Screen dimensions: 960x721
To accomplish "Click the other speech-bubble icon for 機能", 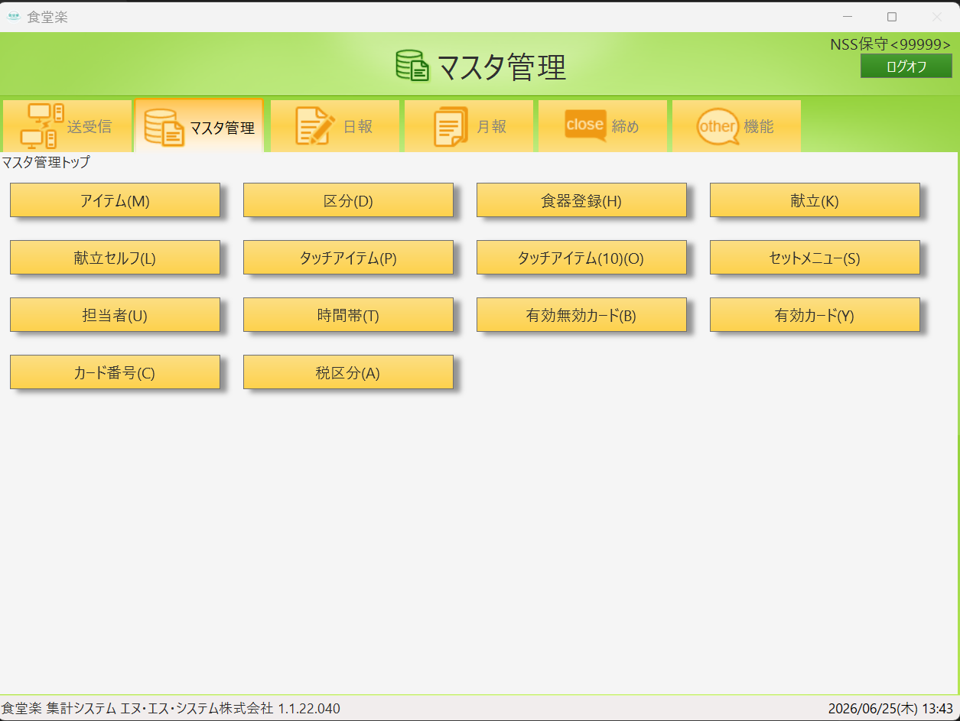I will 718,127.
